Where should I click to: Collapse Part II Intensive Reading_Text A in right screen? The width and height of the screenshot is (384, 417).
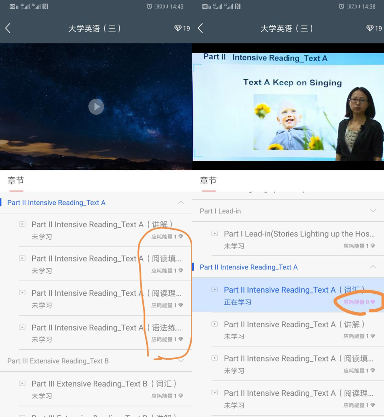(x=373, y=267)
